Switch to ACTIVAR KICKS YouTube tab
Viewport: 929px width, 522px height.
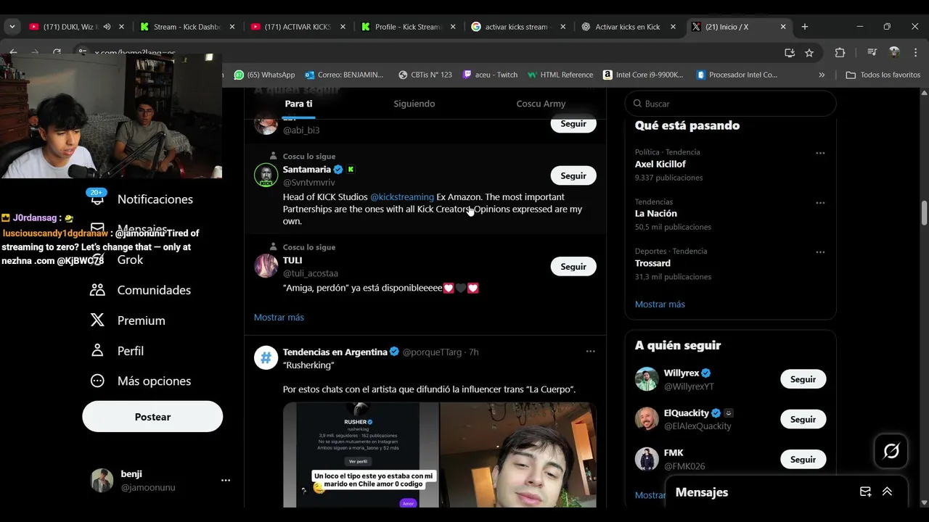coord(298,27)
